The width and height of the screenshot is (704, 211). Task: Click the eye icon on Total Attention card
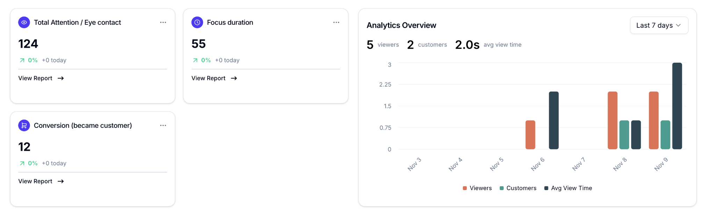pos(24,22)
